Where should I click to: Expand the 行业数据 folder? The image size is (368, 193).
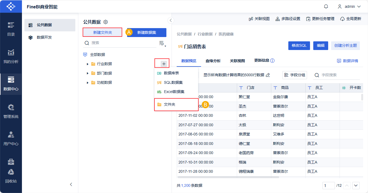click(88, 64)
